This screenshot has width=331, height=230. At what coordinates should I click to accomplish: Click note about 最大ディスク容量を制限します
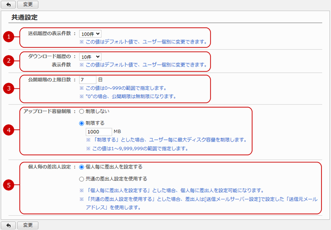(x=166, y=140)
